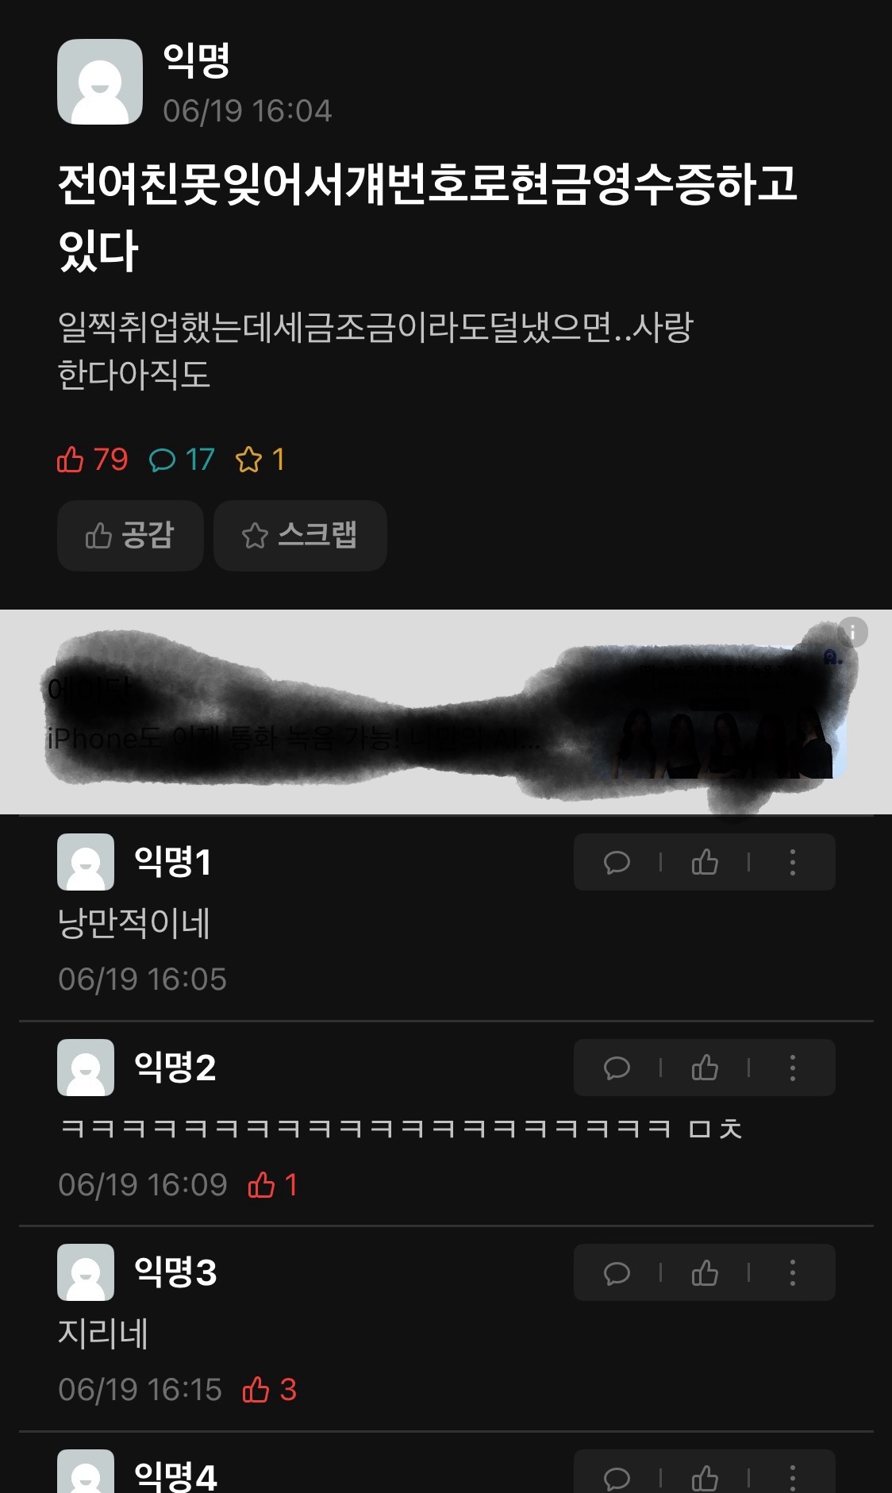892x1493 pixels.
Task: Like 익명1's comment with the thumbs-up icon
Action: 705,862
